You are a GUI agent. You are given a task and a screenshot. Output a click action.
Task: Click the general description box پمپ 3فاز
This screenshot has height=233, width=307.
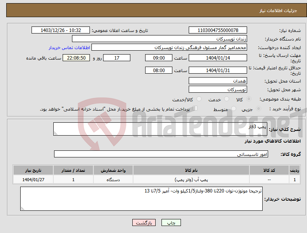click(160, 129)
